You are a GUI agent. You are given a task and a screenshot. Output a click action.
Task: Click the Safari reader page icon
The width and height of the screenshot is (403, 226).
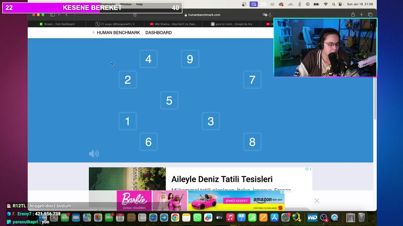(135, 15)
